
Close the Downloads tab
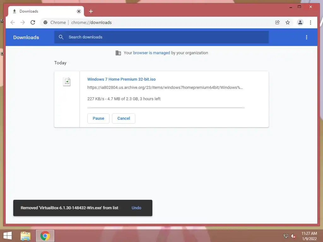click(x=79, y=11)
